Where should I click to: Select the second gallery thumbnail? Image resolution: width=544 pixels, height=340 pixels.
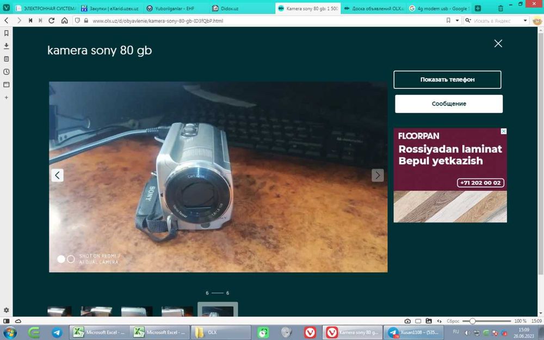(x=96, y=311)
